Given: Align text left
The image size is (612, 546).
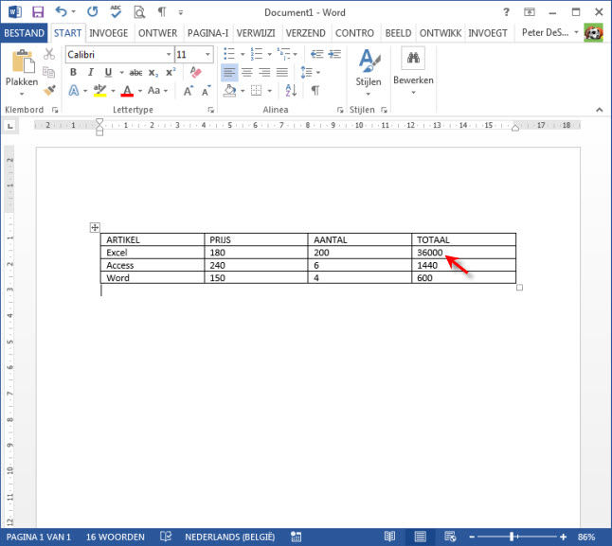Looking at the screenshot, I should 229,72.
